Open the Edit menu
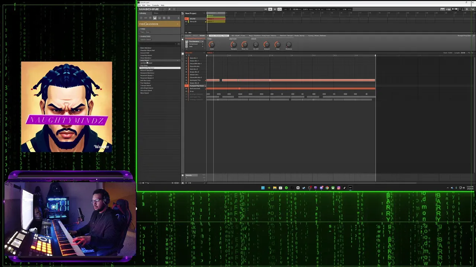The height and width of the screenshot is (267, 476). [144, 5]
